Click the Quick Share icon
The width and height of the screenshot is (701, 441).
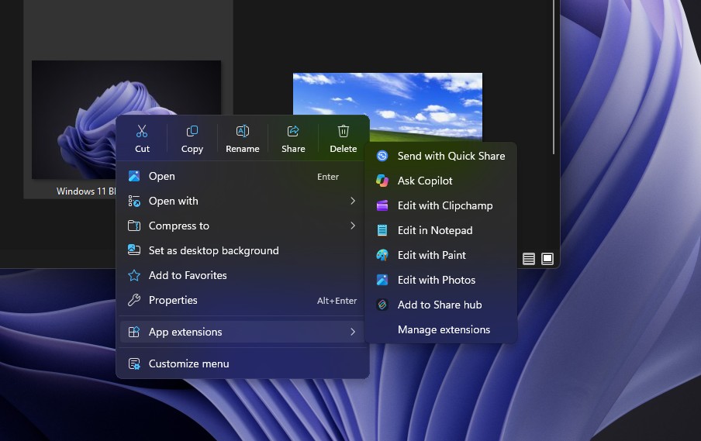point(382,156)
